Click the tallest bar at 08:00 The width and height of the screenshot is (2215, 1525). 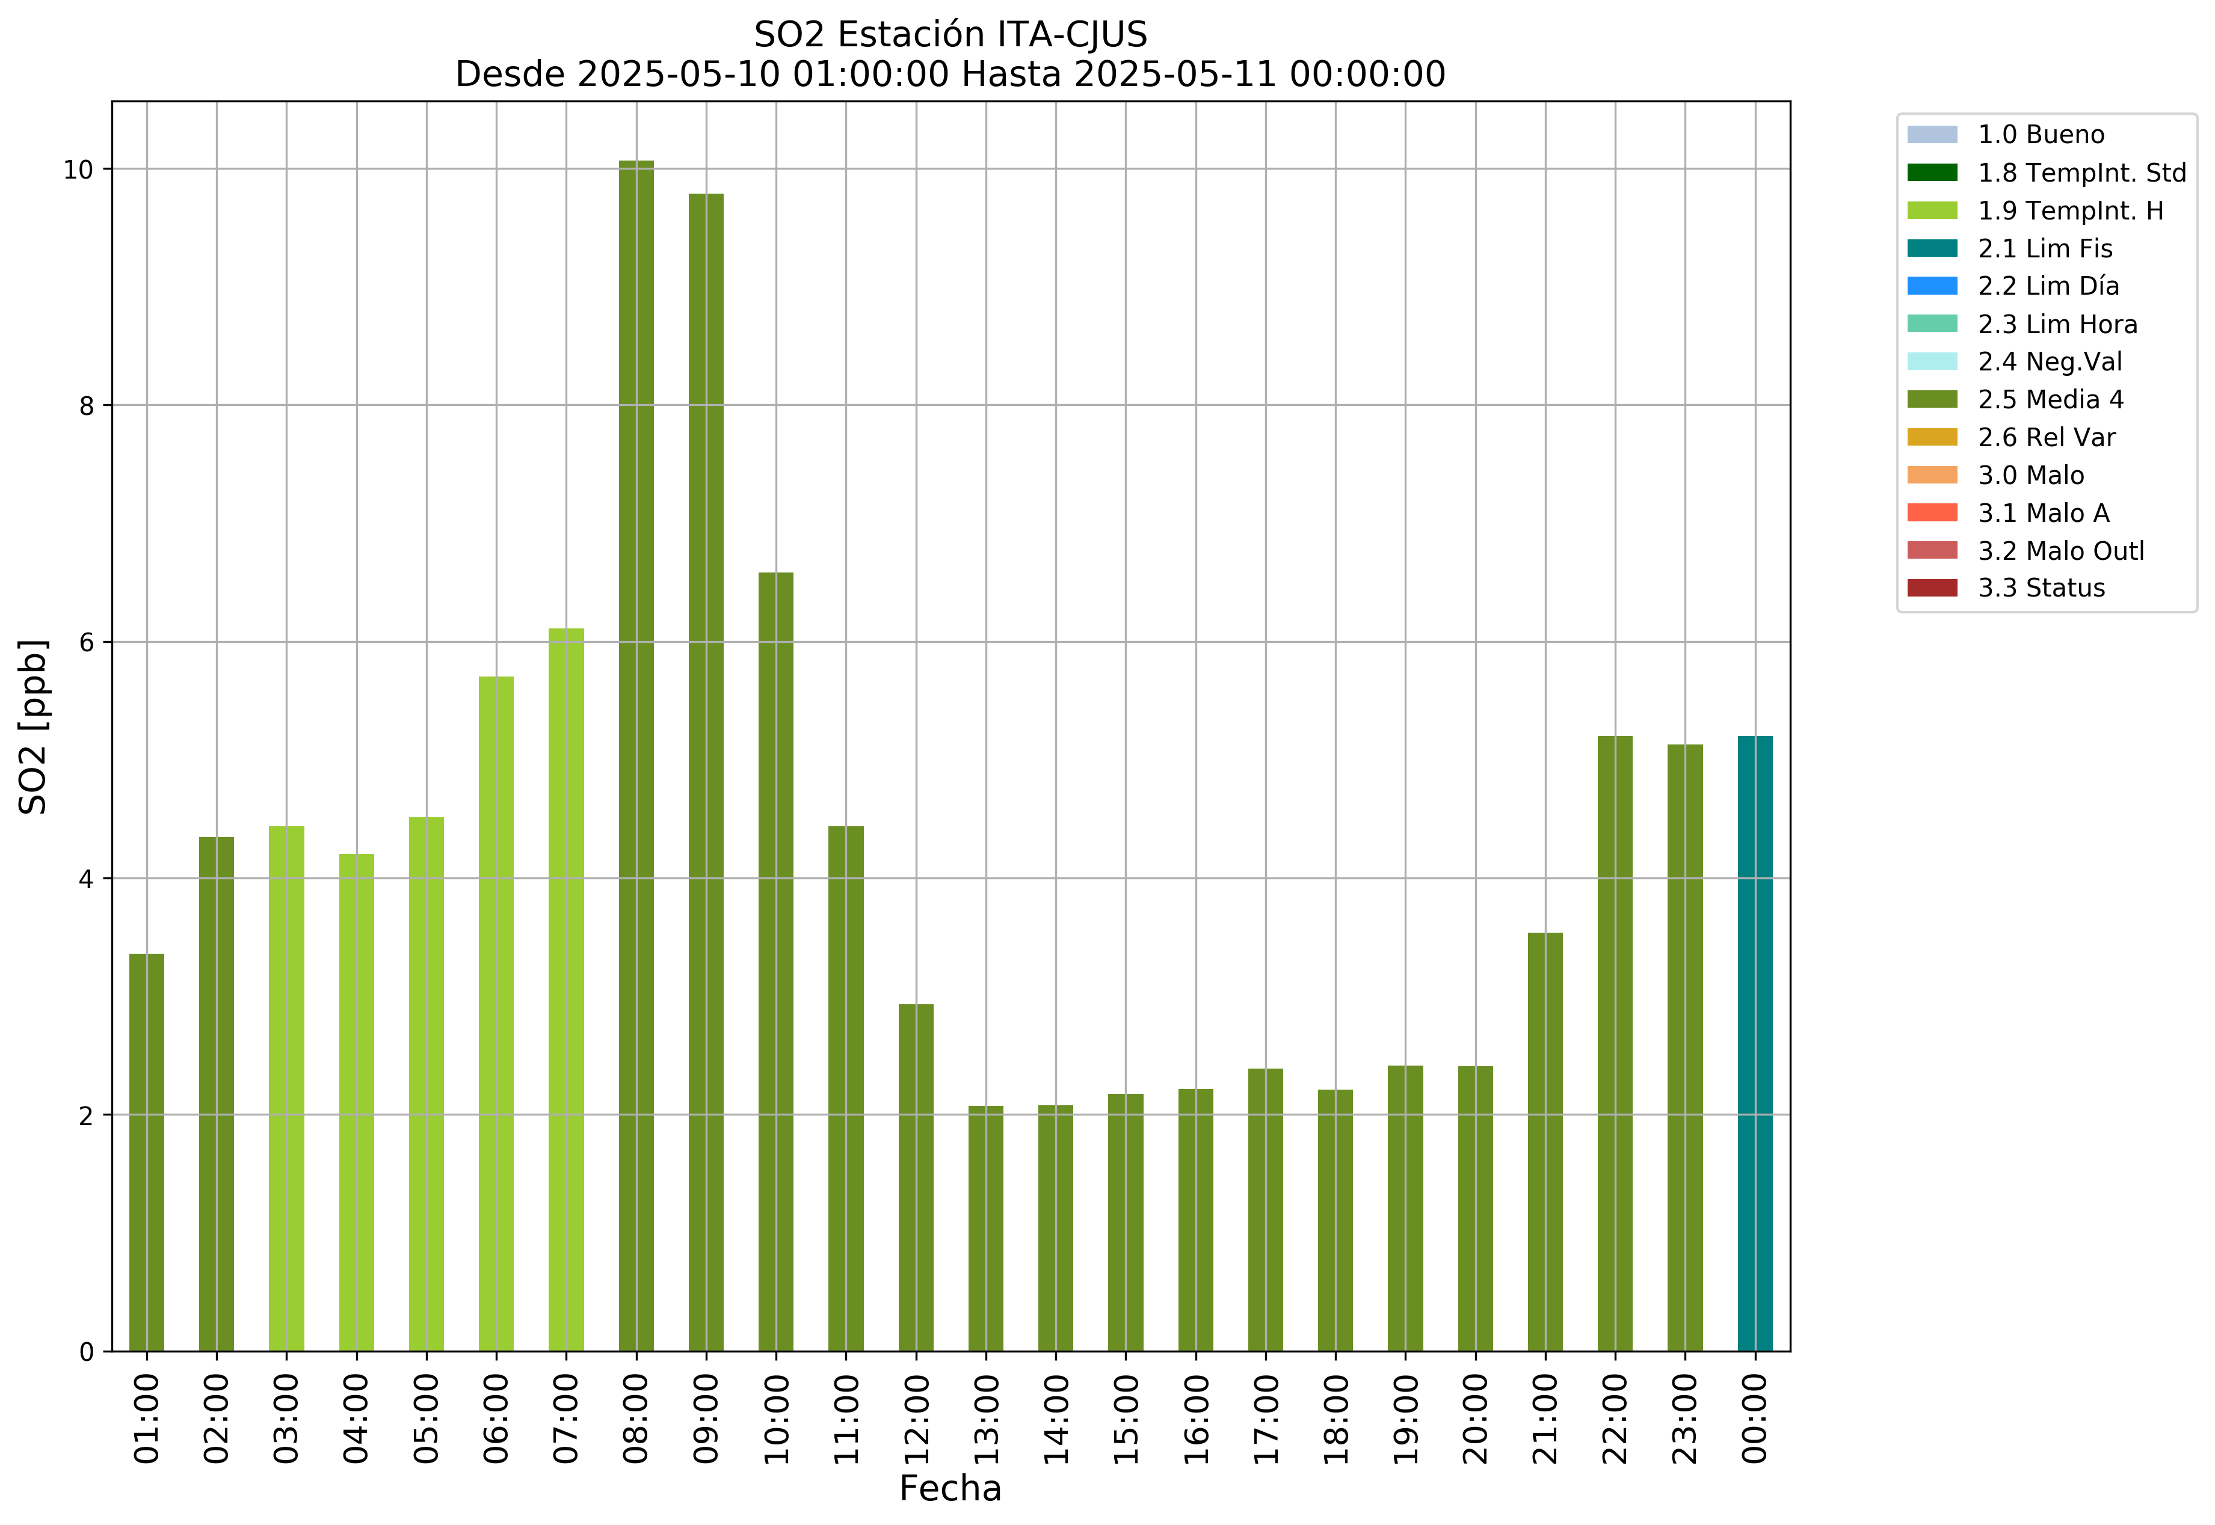[x=636, y=756]
